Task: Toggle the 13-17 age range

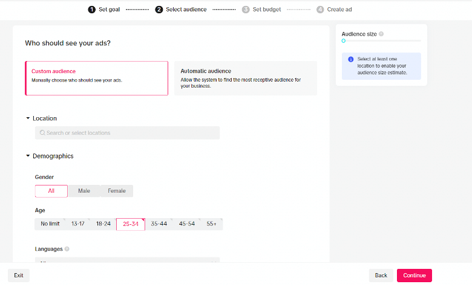Action: [77, 224]
